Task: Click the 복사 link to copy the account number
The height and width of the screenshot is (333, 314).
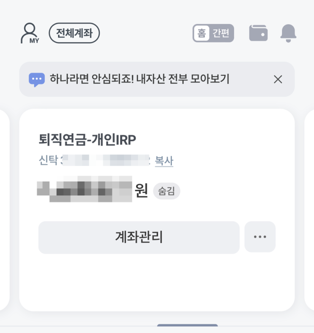Action: click(164, 161)
